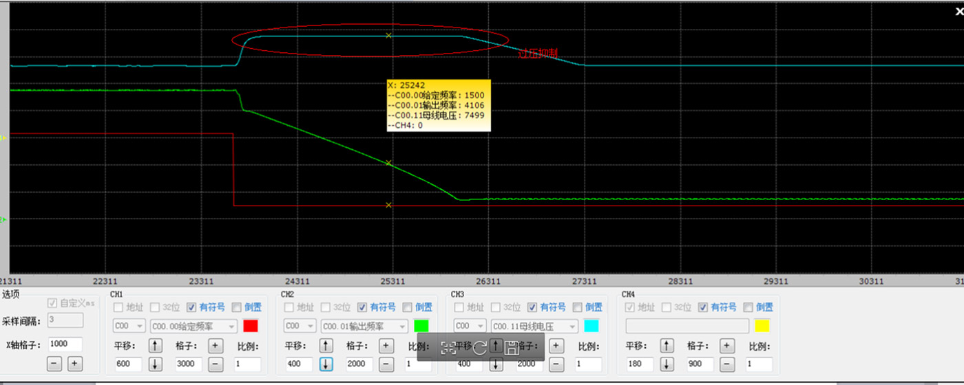The height and width of the screenshot is (385, 964).
Task: Click CH1 比例 field
Action: click(x=247, y=364)
